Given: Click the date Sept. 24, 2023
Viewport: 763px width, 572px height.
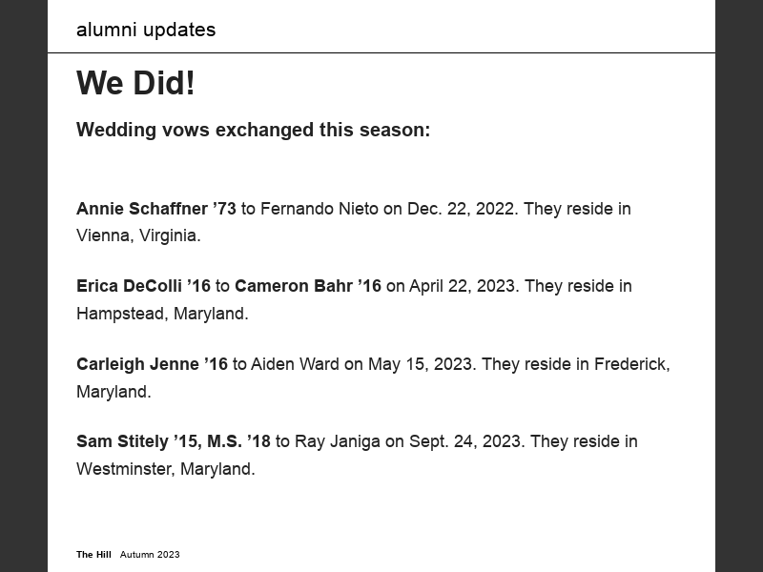Looking at the screenshot, I should (x=465, y=441).
